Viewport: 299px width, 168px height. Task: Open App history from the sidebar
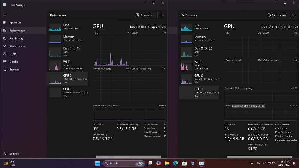[x=16, y=38]
